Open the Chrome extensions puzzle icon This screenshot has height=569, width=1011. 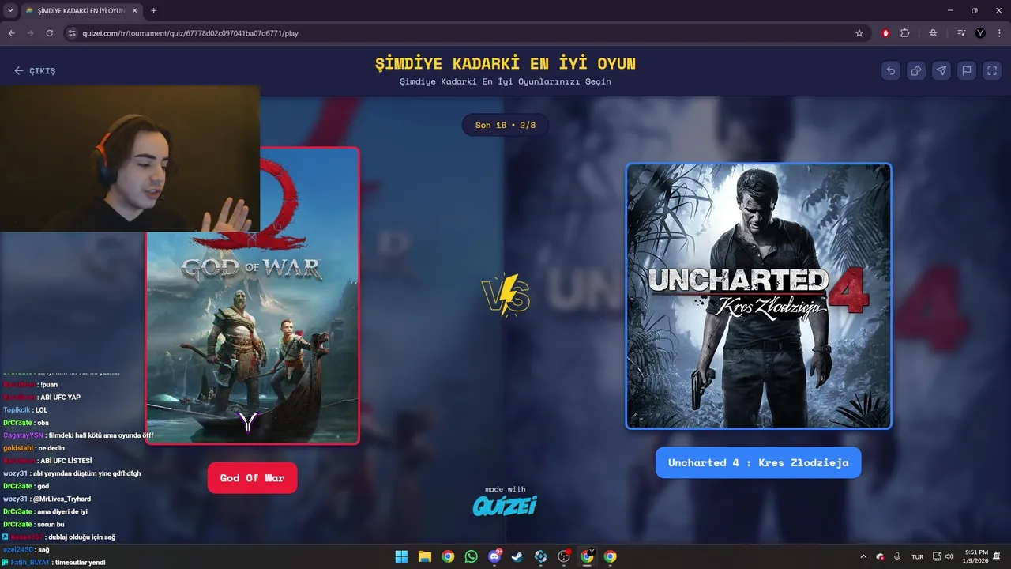(905, 33)
